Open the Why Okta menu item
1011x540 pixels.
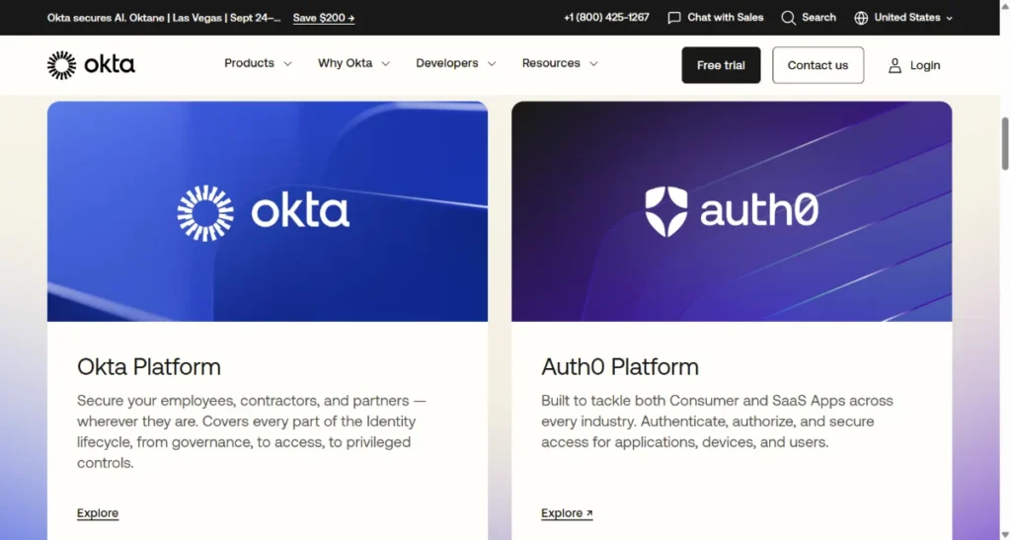[x=345, y=63]
